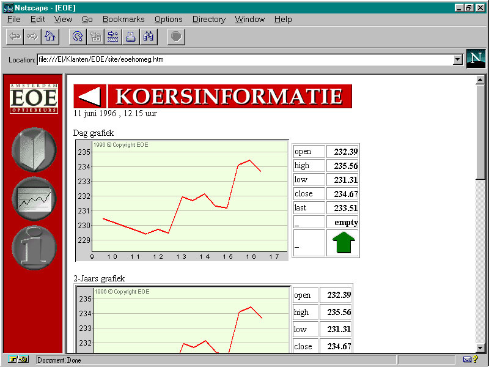This screenshot has height=367, width=489.
Task: Click the 'last' label cell
Action: pyautogui.click(x=309, y=208)
